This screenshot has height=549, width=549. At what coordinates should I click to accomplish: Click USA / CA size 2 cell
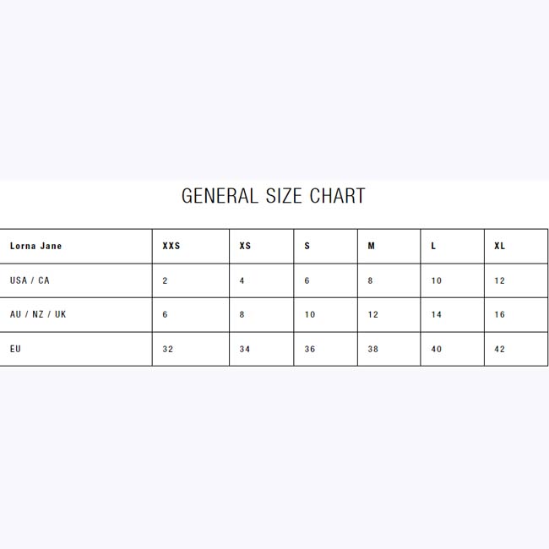[x=166, y=280]
